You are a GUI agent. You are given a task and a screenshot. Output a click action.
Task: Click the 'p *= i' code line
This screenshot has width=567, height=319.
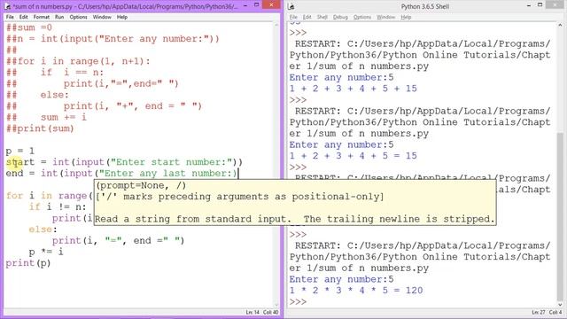[x=46, y=252]
